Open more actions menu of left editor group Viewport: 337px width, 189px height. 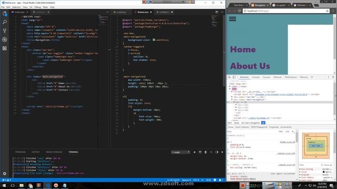(107, 12)
